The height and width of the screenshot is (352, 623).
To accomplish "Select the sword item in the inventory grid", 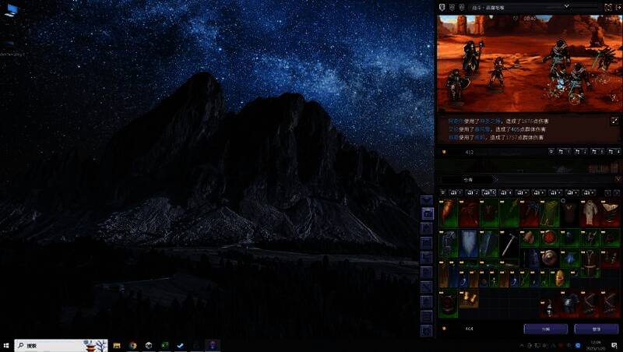I will (x=509, y=245).
